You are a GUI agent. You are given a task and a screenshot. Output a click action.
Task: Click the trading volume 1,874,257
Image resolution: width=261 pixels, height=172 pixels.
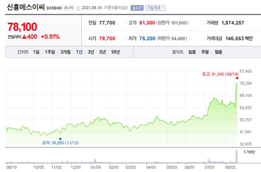point(233,23)
